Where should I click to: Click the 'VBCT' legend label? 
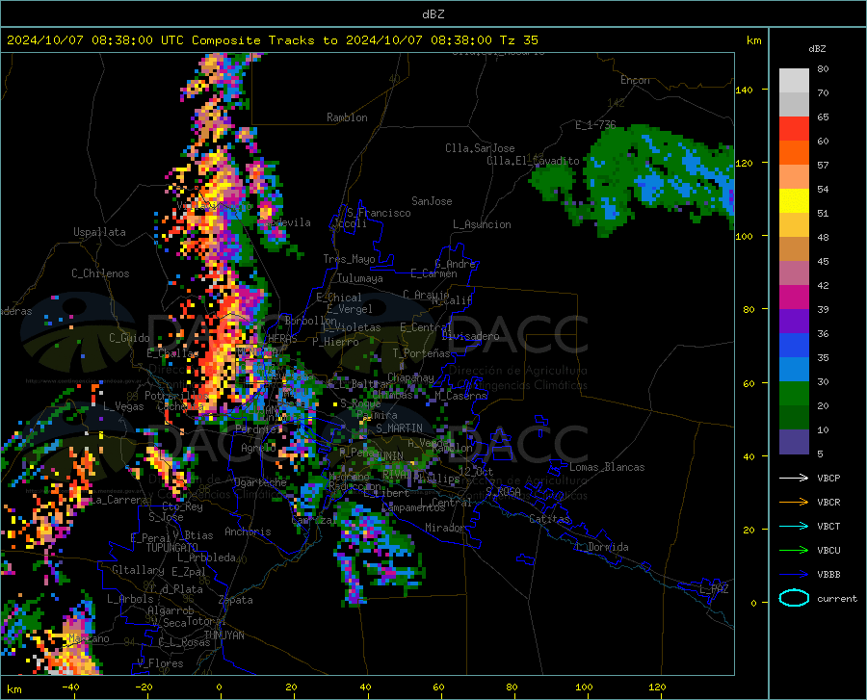pyautogui.click(x=828, y=526)
